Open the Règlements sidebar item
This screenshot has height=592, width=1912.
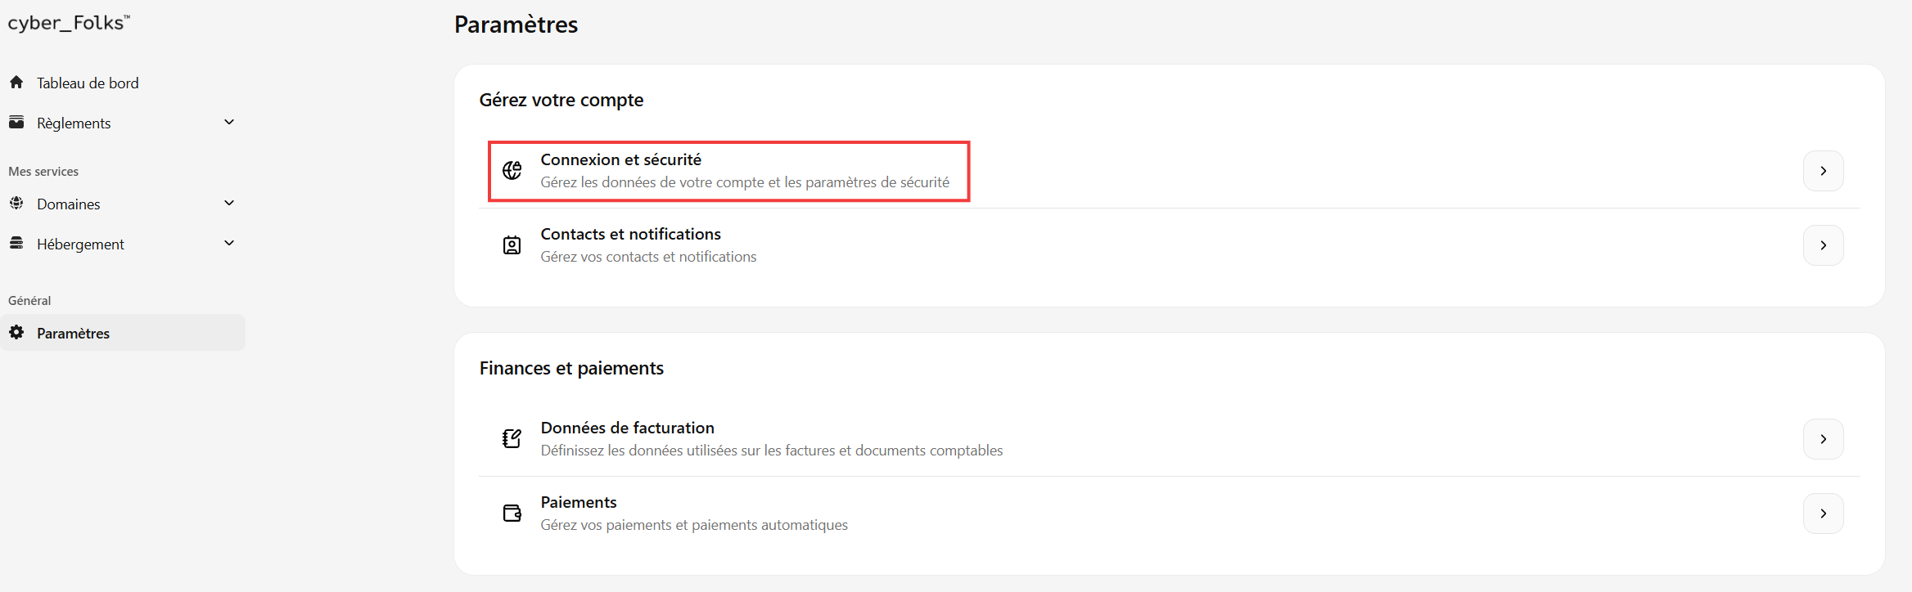pyautogui.click(x=123, y=123)
